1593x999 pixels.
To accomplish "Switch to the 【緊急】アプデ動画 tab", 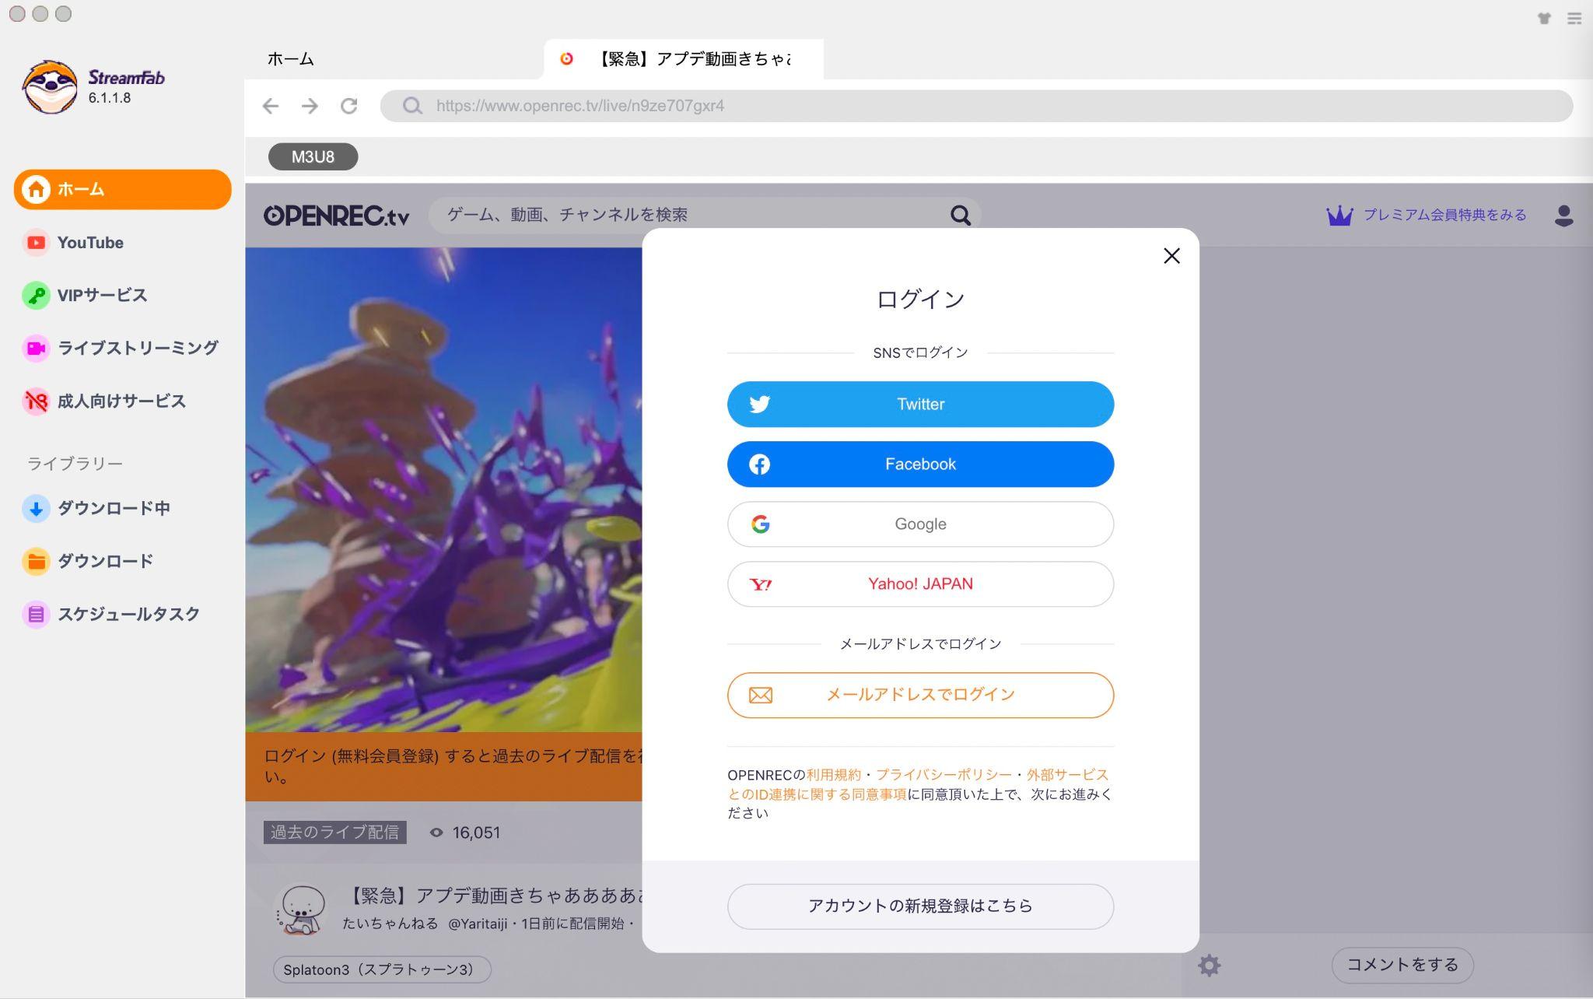I will pyautogui.click(x=684, y=59).
